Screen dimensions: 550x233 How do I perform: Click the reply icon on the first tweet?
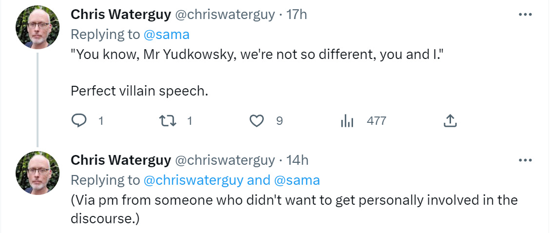point(79,120)
